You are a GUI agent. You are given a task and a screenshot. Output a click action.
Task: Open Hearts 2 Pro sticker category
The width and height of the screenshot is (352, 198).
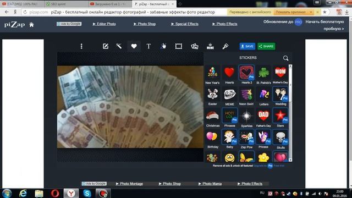(x=246, y=75)
